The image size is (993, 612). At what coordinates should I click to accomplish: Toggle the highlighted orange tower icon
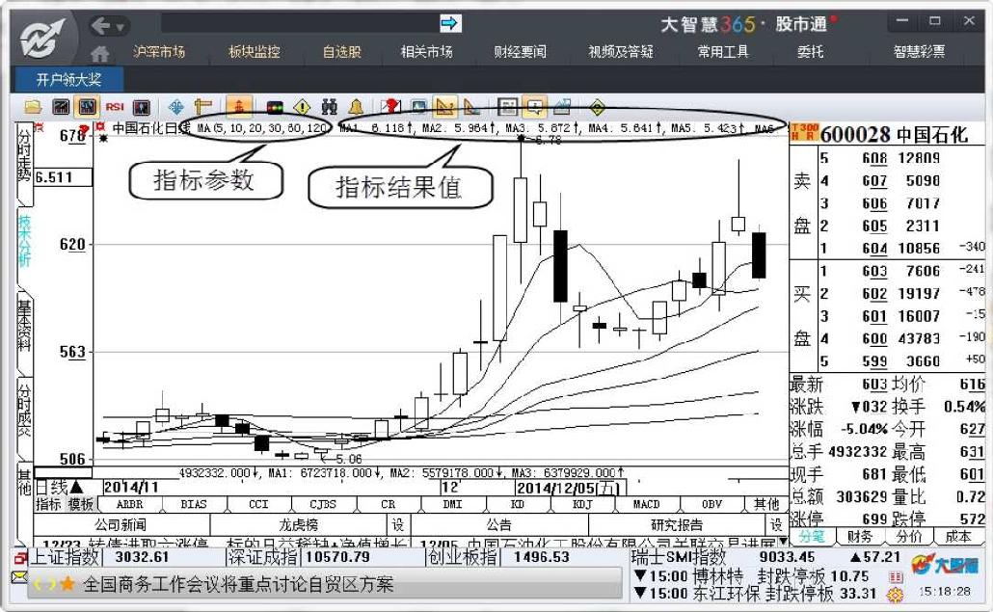point(239,107)
